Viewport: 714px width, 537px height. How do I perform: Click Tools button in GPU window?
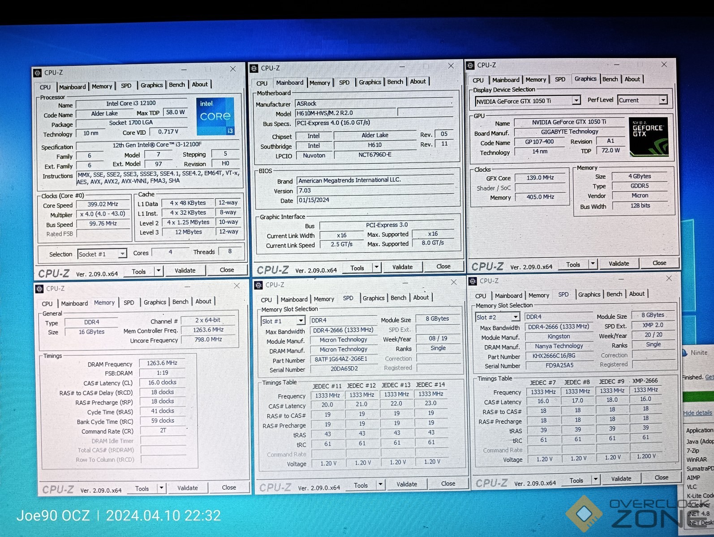[573, 264]
